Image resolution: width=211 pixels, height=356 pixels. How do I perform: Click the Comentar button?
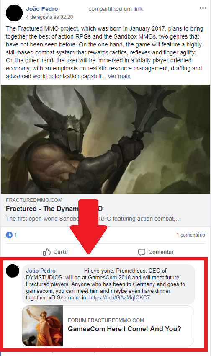tap(156, 252)
